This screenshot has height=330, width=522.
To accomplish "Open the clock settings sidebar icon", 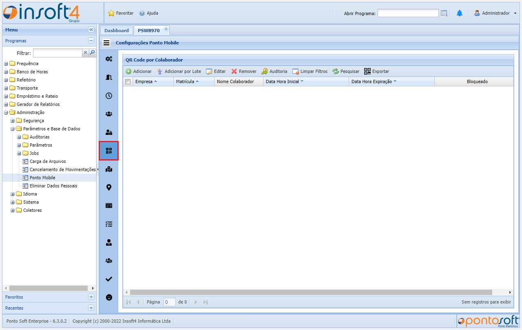I will point(108,96).
